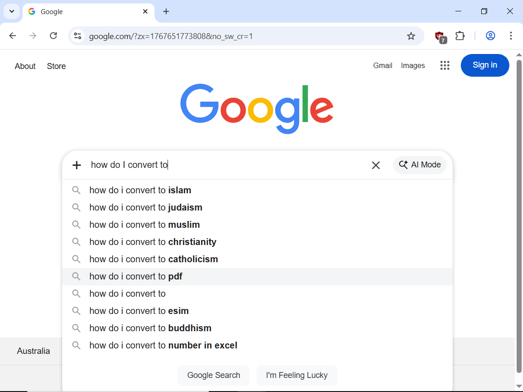Open AI Mode from the search bar
Viewport: 523px width, 392px height.
(419, 165)
